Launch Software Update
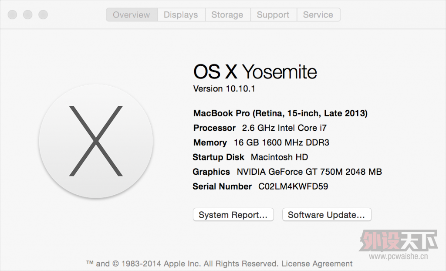Image resolution: width=446 pixels, height=271 pixels. 327,215
